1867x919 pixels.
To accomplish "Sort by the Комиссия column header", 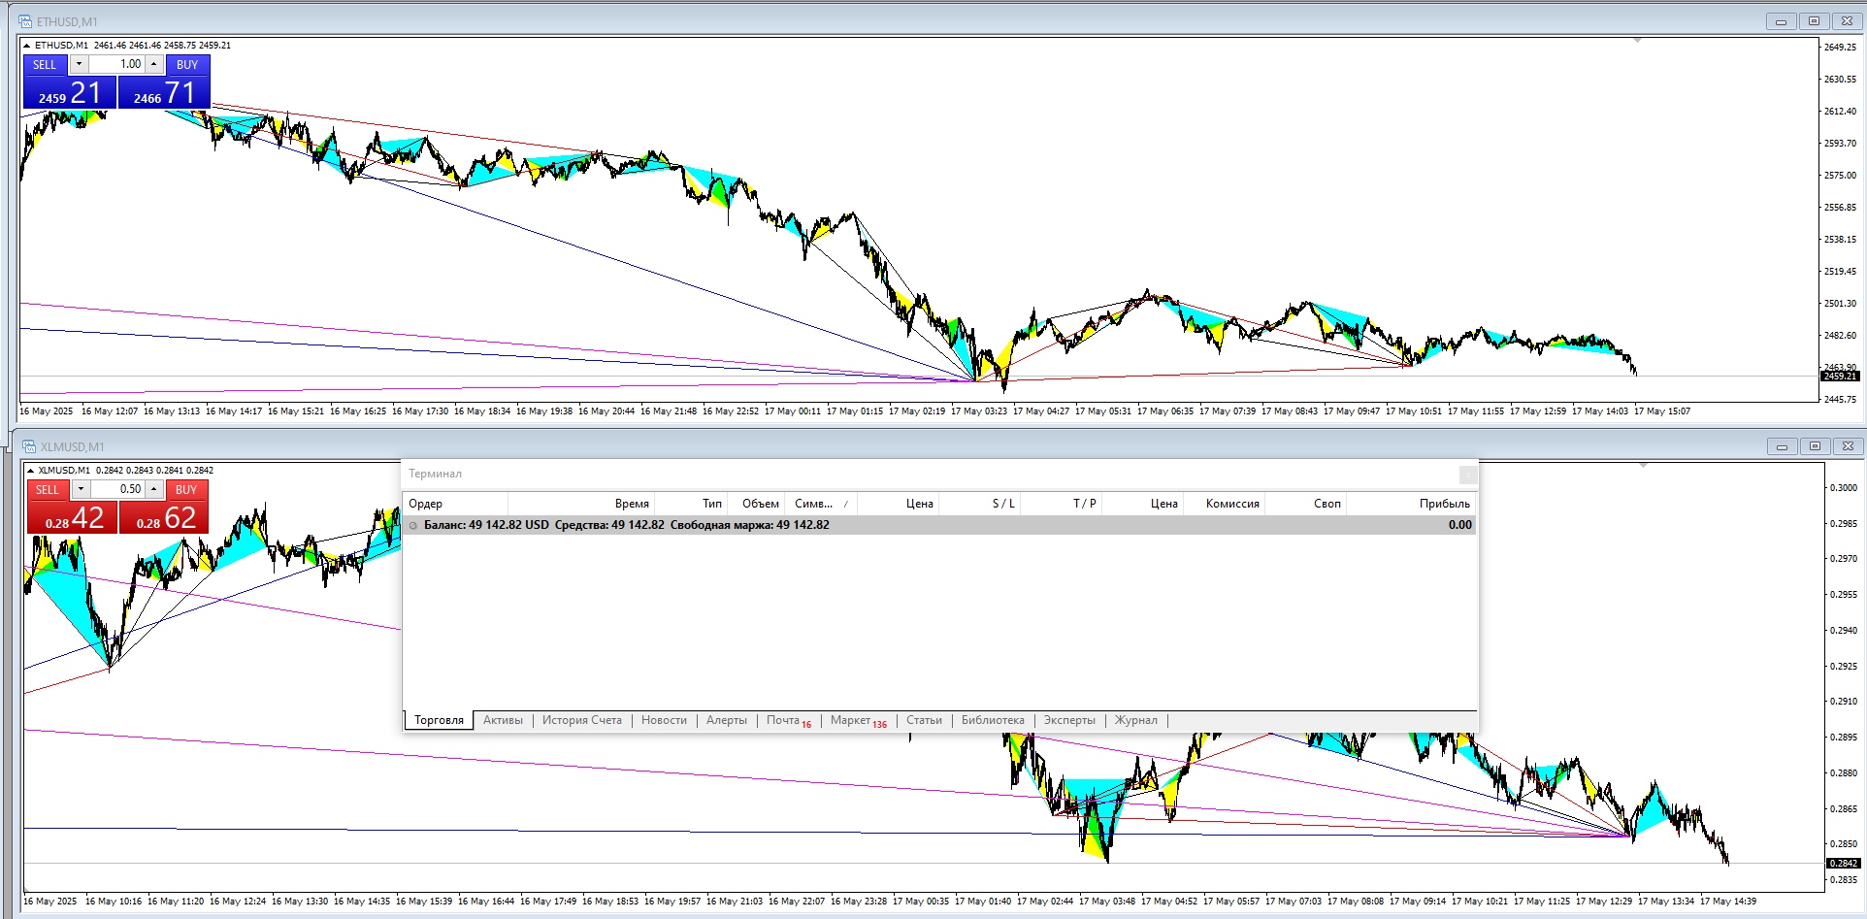I will pyautogui.click(x=1225, y=504).
